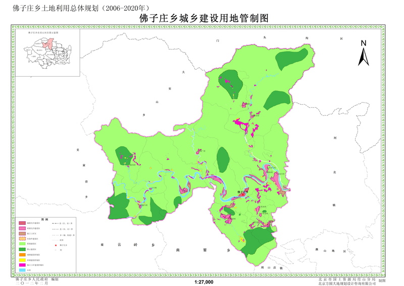Click the orange swatch in the legend
The image size is (404, 286).
click(x=22, y=255)
